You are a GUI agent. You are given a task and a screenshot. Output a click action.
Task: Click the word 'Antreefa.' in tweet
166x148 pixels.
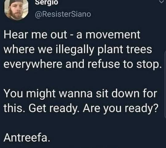coord(27,138)
